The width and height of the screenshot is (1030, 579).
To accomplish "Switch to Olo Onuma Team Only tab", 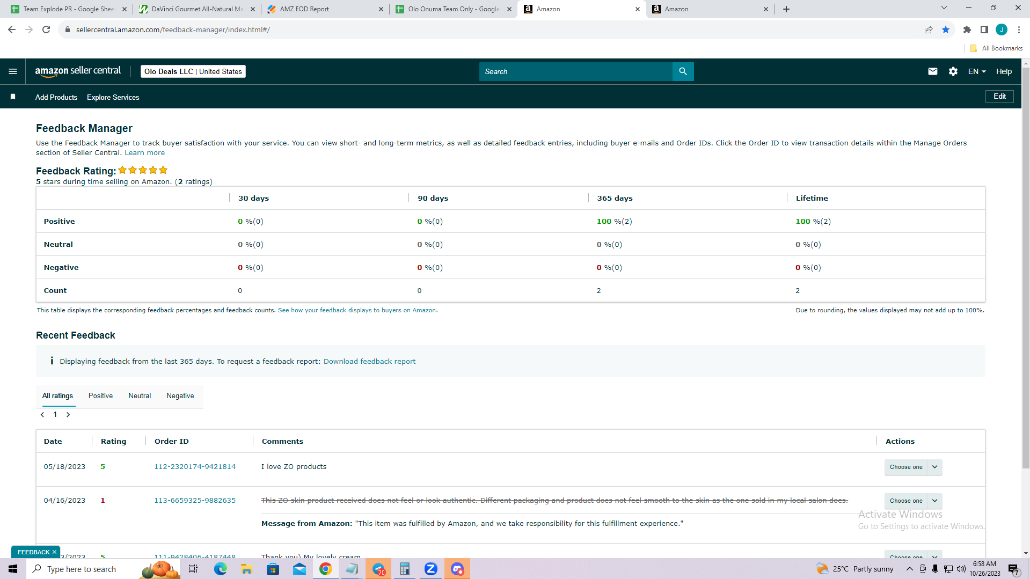I will click(454, 9).
